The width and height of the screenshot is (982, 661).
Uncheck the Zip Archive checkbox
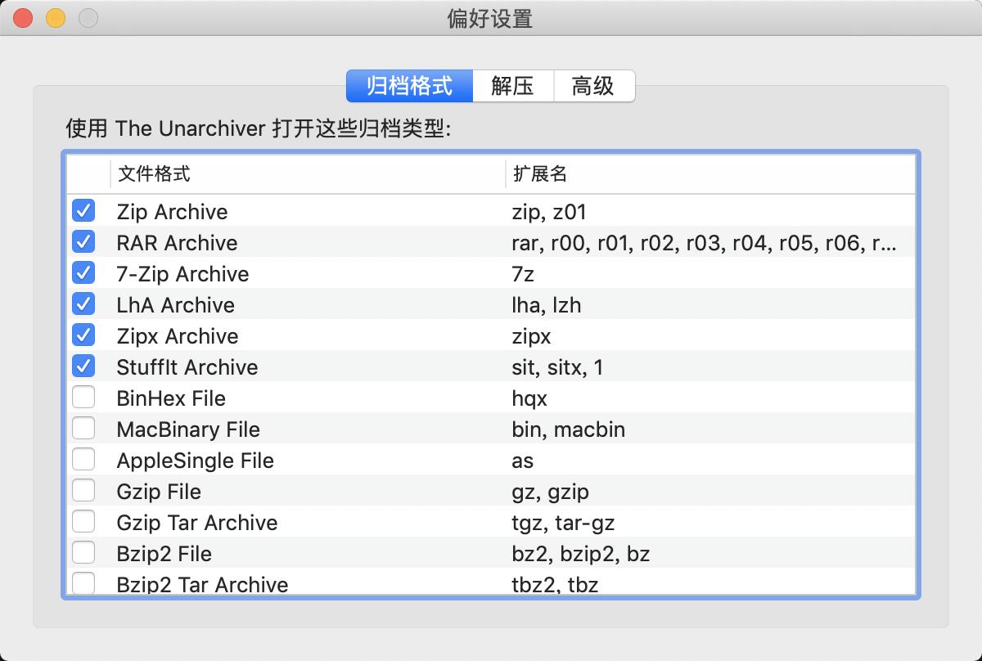83,211
